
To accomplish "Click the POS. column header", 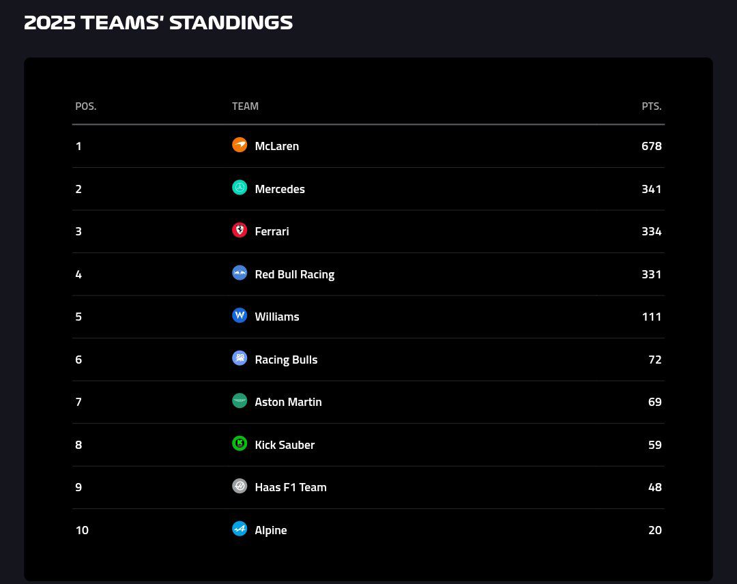I will tap(86, 106).
